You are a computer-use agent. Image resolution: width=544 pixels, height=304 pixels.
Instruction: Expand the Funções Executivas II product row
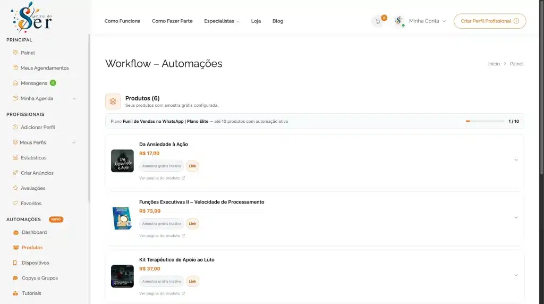tap(516, 217)
